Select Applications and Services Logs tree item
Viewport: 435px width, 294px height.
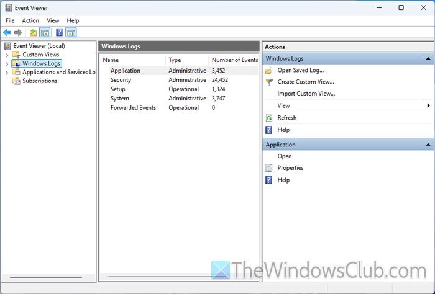tap(59, 72)
